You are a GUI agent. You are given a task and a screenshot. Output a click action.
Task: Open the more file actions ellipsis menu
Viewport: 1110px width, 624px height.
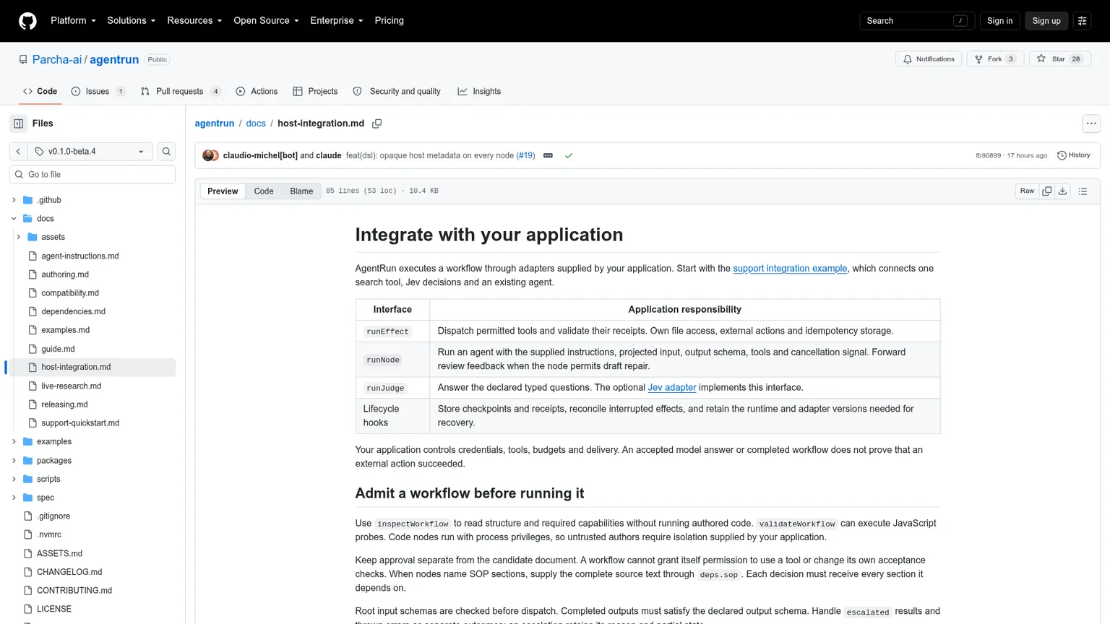click(x=1091, y=123)
